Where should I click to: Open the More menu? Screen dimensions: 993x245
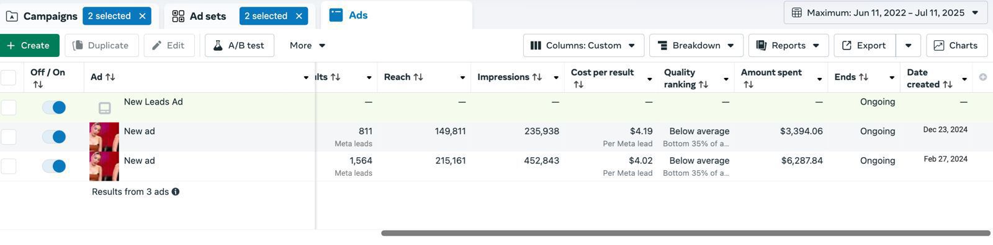pos(307,45)
